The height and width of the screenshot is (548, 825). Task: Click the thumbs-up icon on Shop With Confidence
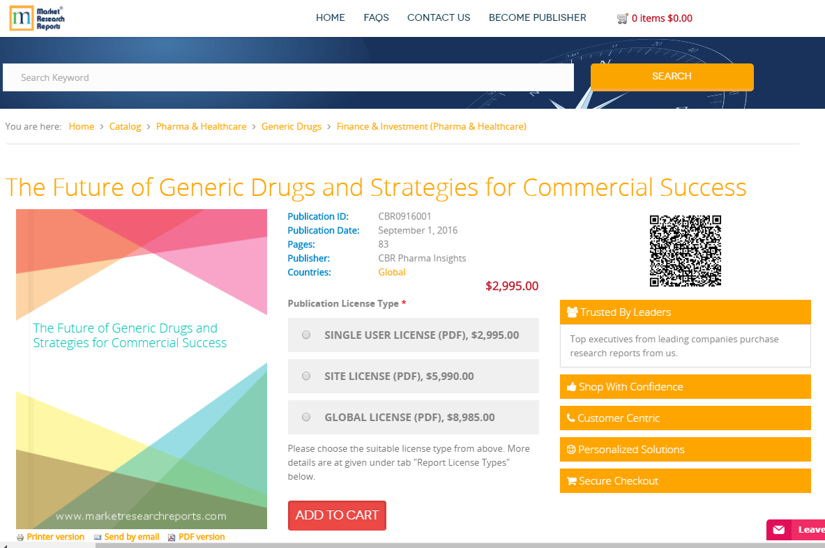[x=570, y=386]
